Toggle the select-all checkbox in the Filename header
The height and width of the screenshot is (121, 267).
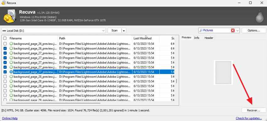click(x=5, y=38)
